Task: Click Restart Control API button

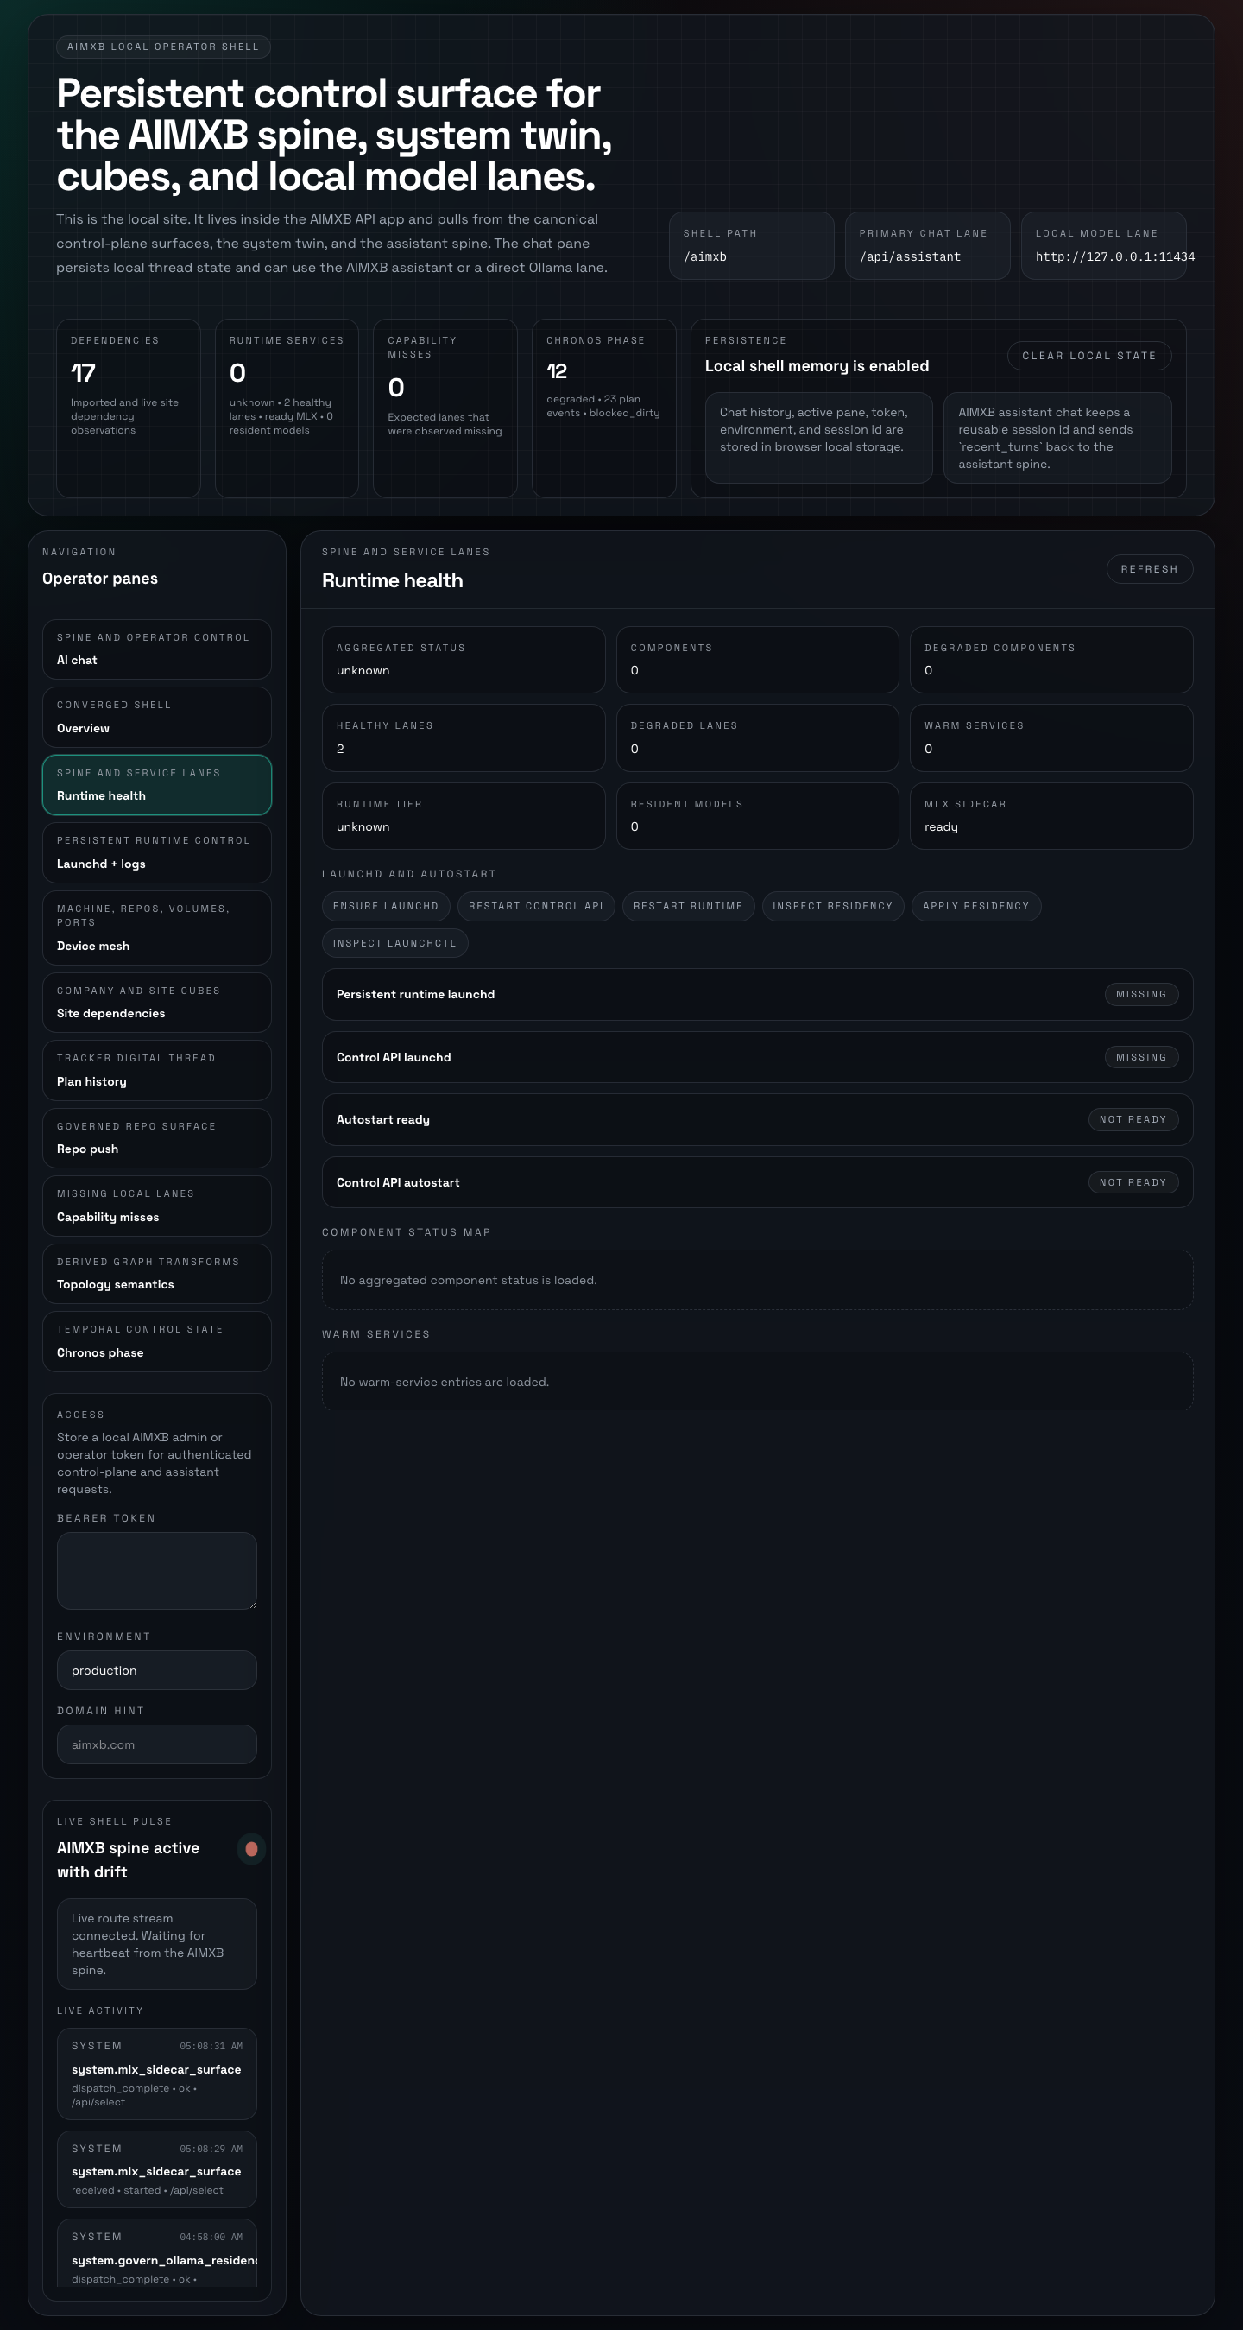Action: click(536, 906)
